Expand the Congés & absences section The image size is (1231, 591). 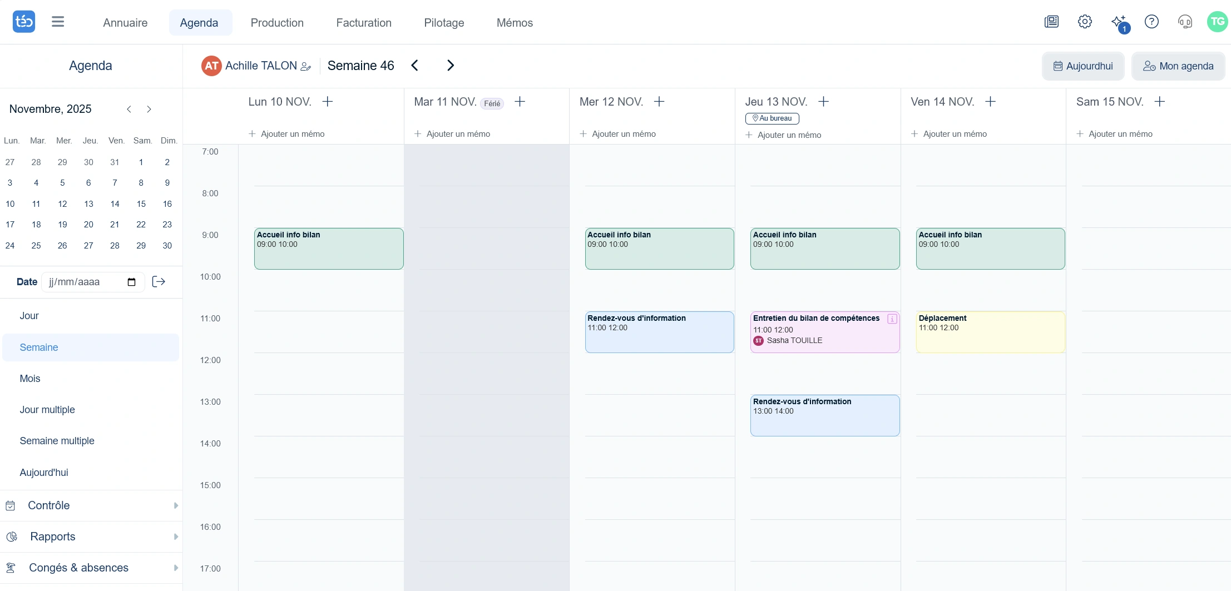tap(78, 568)
